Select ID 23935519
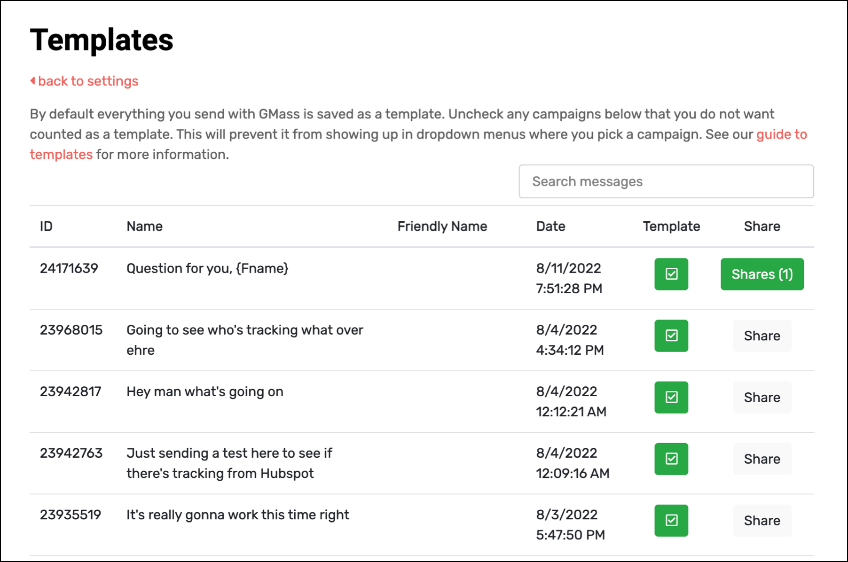 pos(71,515)
